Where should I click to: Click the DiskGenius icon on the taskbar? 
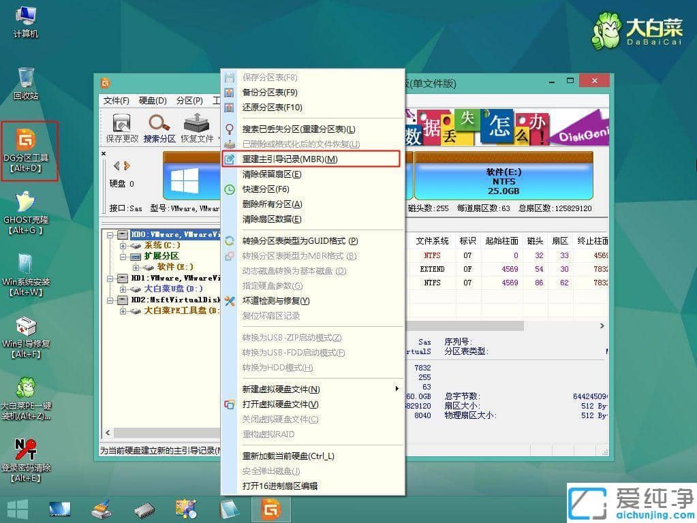point(271,509)
